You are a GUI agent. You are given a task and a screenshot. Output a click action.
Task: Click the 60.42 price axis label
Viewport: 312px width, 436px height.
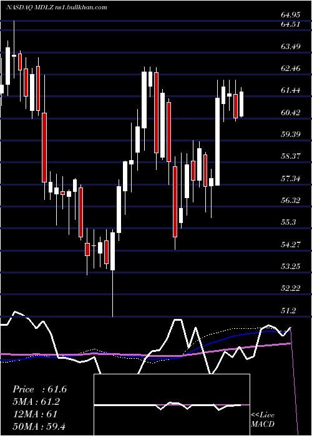(291, 112)
